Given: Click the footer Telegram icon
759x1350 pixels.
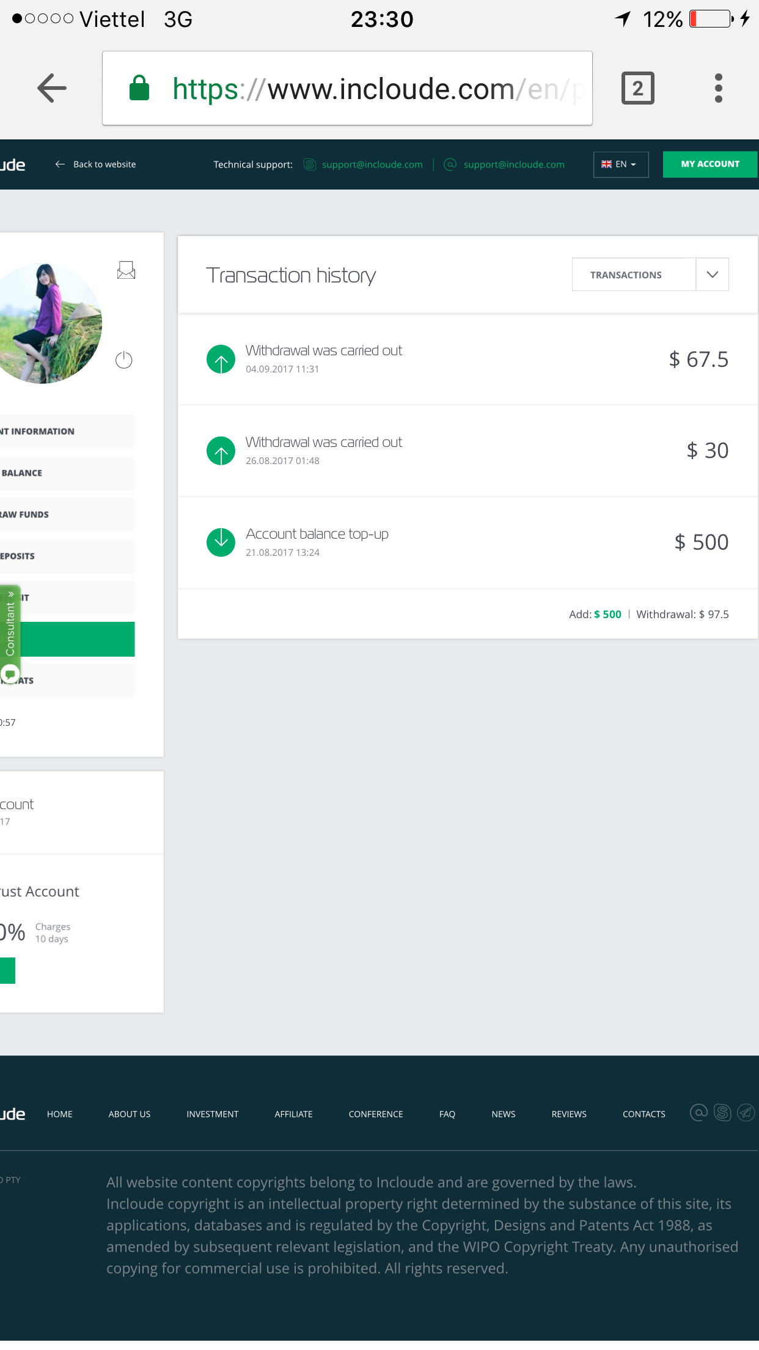Looking at the screenshot, I should (x=746, y=1113).
